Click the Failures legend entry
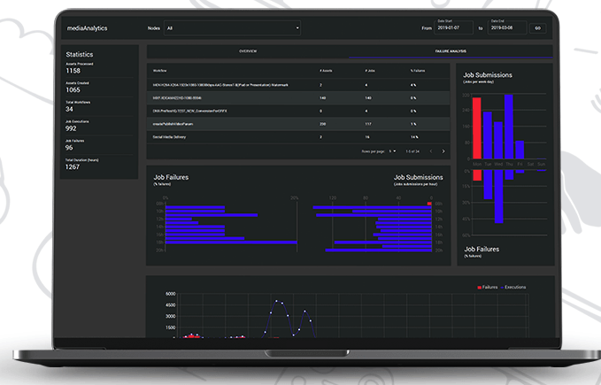Screen dimensions: 601x385 tap(487, 288)
